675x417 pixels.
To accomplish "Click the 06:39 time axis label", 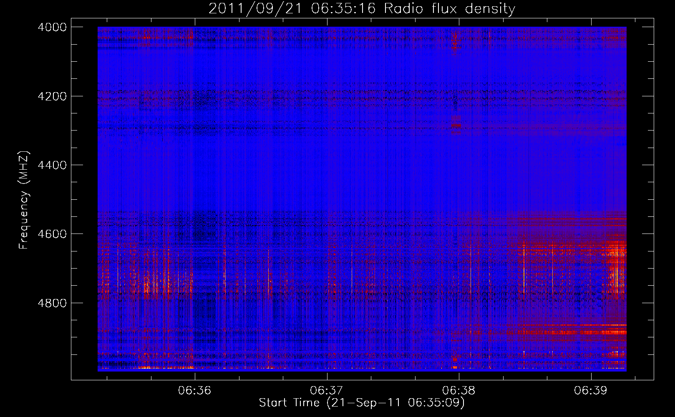I will click(x=591, y=390).
